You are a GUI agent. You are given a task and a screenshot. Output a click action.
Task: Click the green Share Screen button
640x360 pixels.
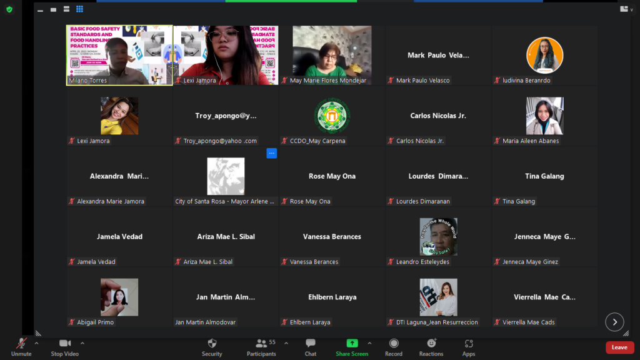(352, 347)
